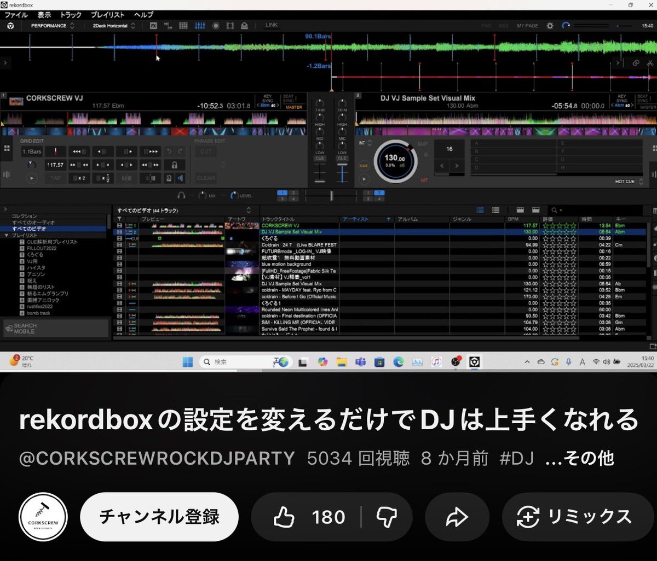Screen dimensions: 657x561
Task: Toggle the FX panel icon
Action: click(x=153, y=26)
